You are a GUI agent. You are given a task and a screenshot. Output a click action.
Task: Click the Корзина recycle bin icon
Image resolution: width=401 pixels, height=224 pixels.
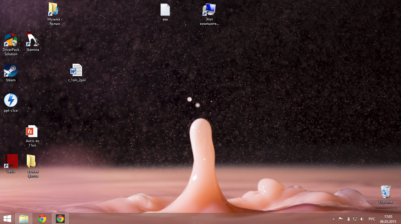coord(385,192)
